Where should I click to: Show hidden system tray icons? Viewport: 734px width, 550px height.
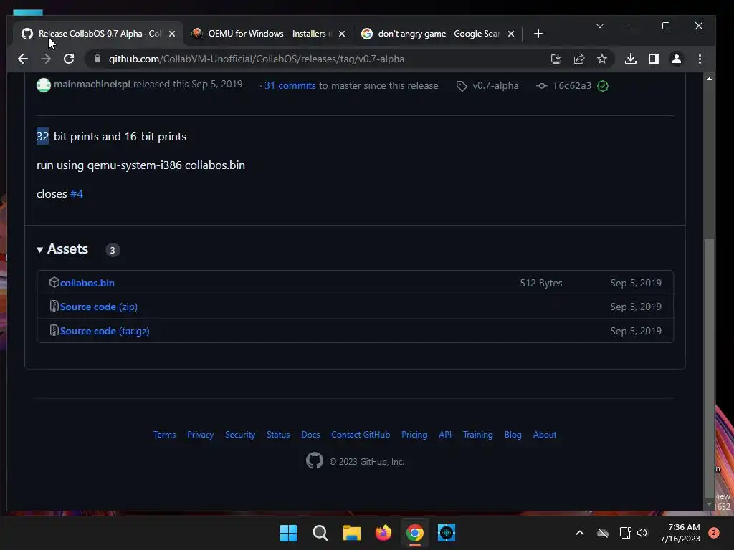click(579, 533)
